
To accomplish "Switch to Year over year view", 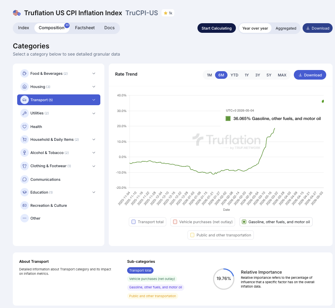I will (255, 28).
